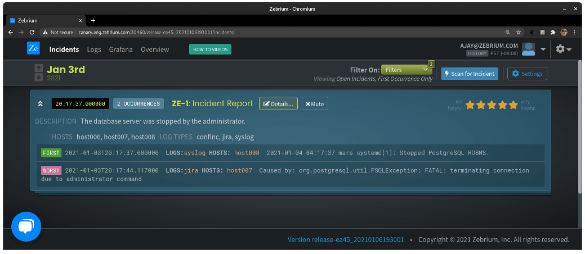Open the browser zoom magnifier icon

pyautogui.click(x=507, y=33)
